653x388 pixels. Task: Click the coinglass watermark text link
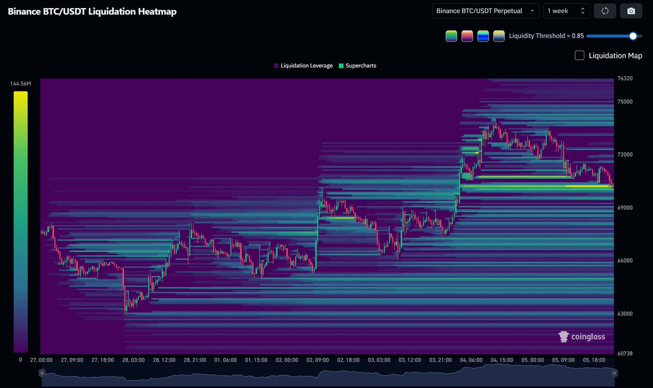click(x=588, y=336)
